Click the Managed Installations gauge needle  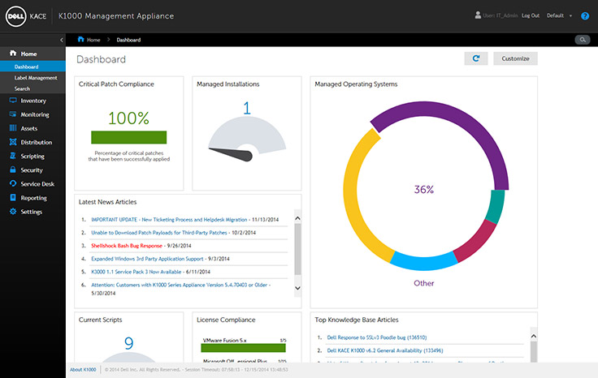[232, 154]
